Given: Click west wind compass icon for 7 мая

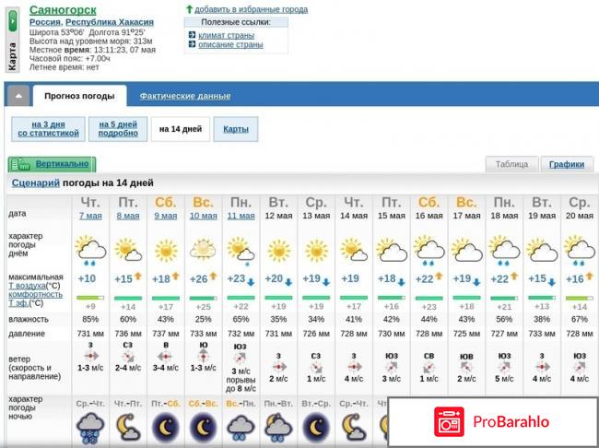Looking at the screenshot, I should [x=90, y=356].
